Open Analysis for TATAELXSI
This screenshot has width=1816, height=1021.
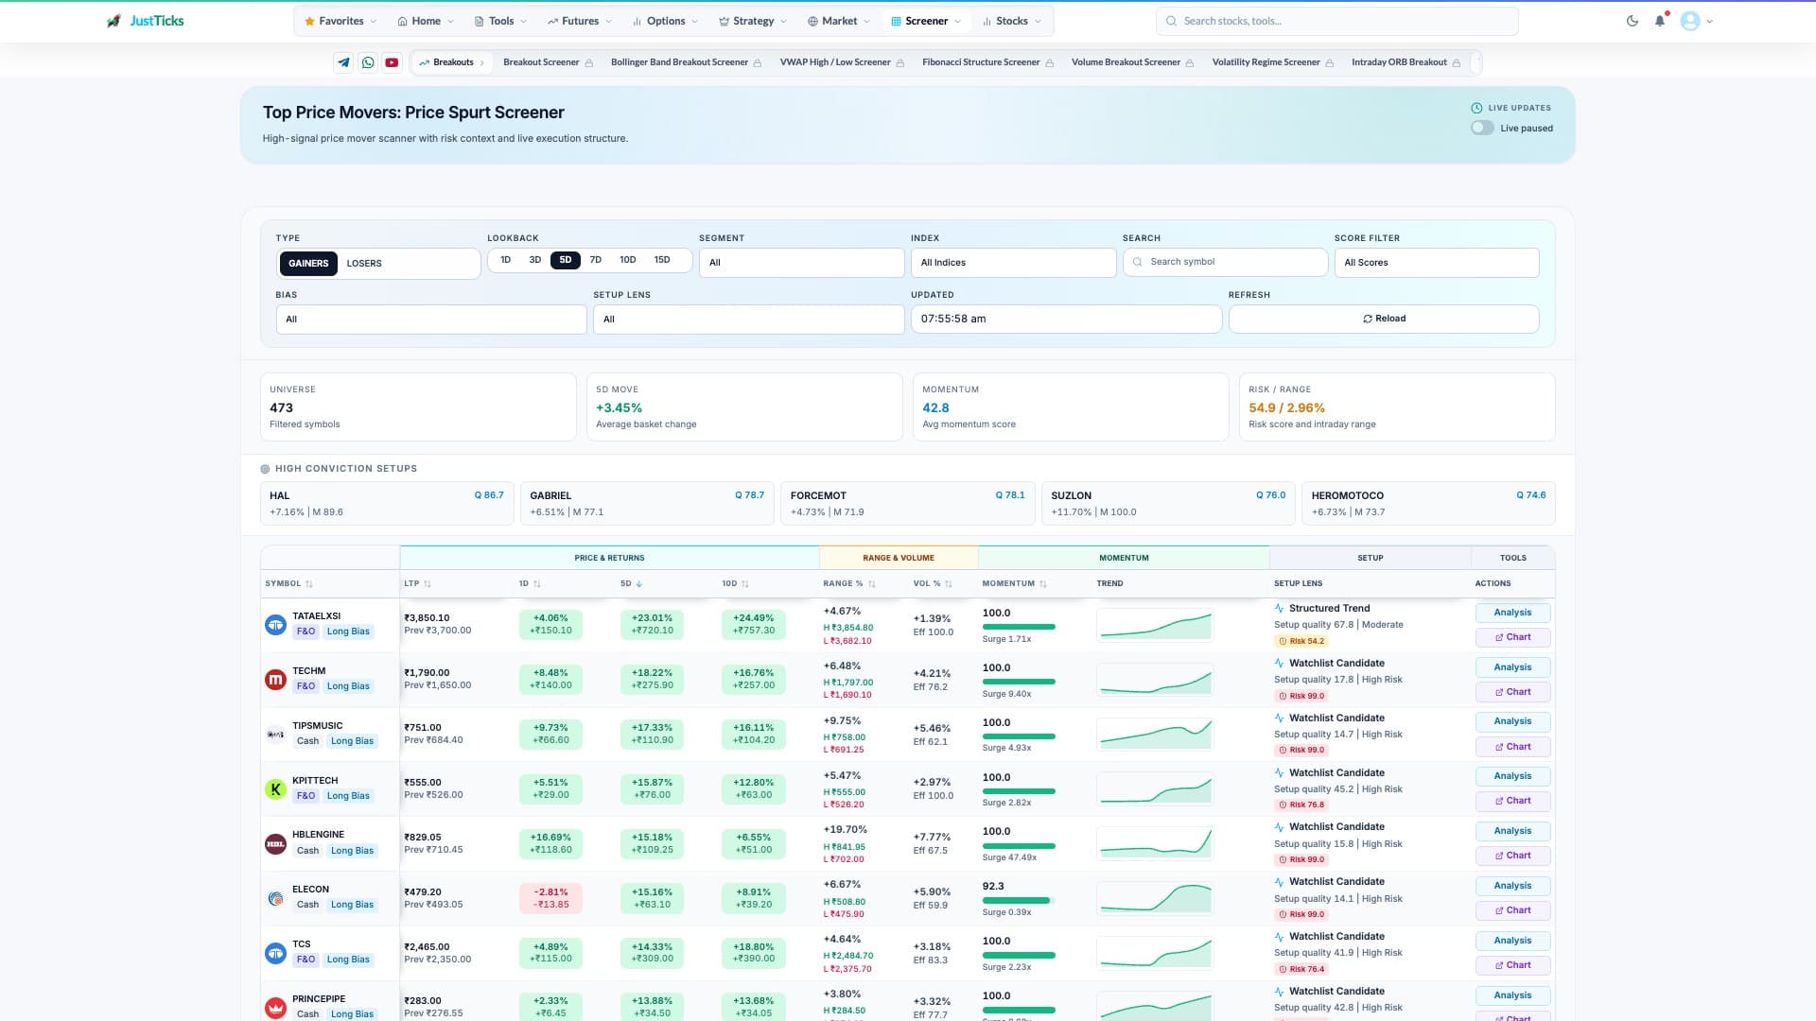(x=1512, y=613)
